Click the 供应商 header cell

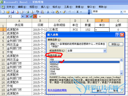click(x=19, y=25)
